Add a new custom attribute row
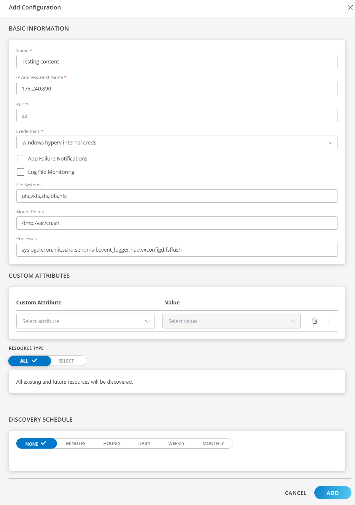 (x=328, y=321)
